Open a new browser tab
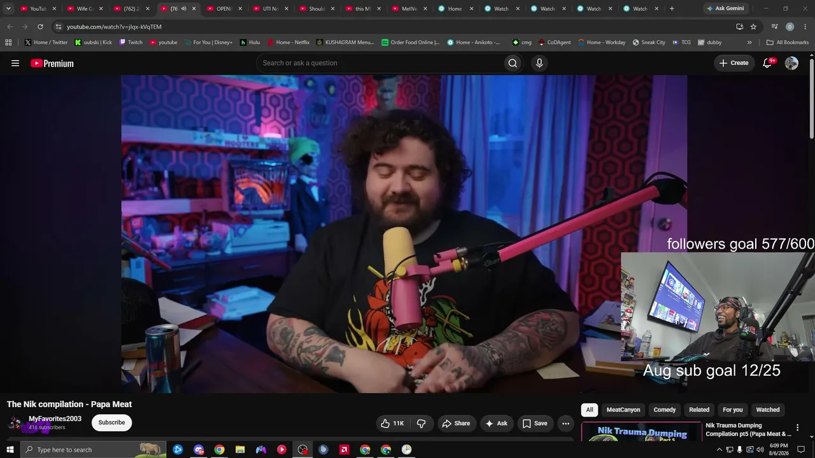The height and width of the screenshot is (458, 815). click(672, 9)
